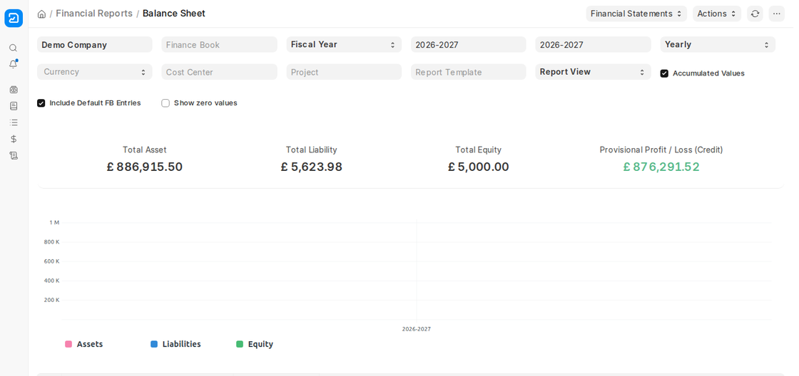Open the Actions dropdown menu
Viewport: 799px width, 376px height.
point(717,14)
